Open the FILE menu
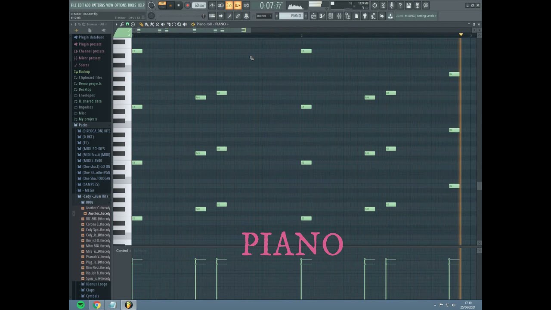Image resolution: width=551 pixels, height=310 pixels. (74, 5)
